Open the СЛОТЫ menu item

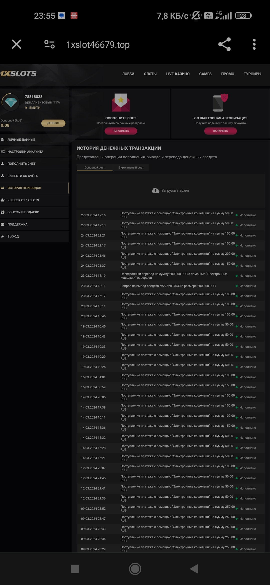click(150, 74)
